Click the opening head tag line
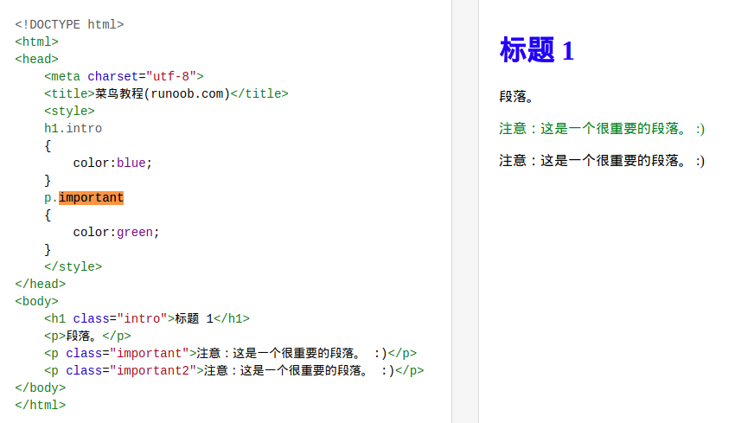735x423 pixels. click(x=36, y=59)
